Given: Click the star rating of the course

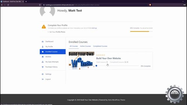Looking at the screenshot, I should click(x=101, y=55).
